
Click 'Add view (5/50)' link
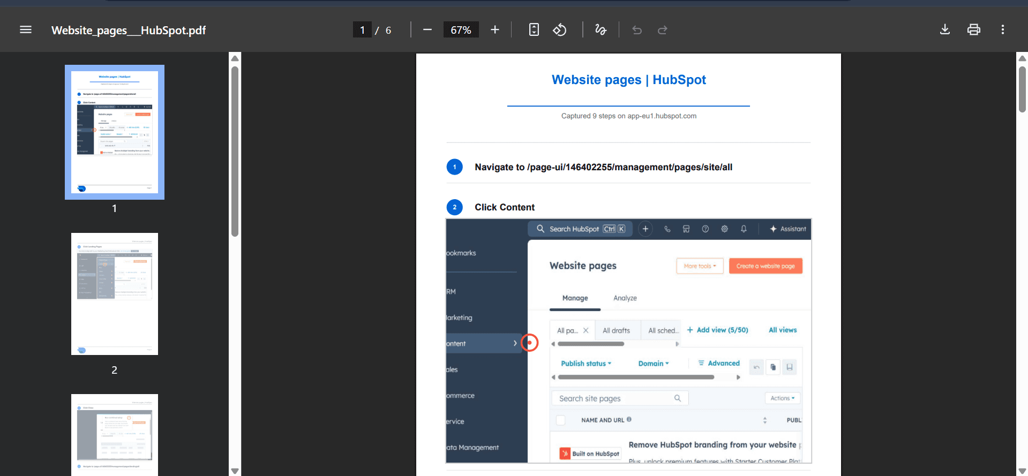click(717, 330)
